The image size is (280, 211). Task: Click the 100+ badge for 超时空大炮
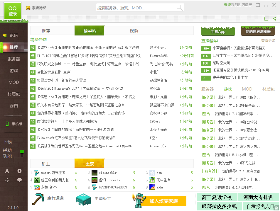coord(206,63)
